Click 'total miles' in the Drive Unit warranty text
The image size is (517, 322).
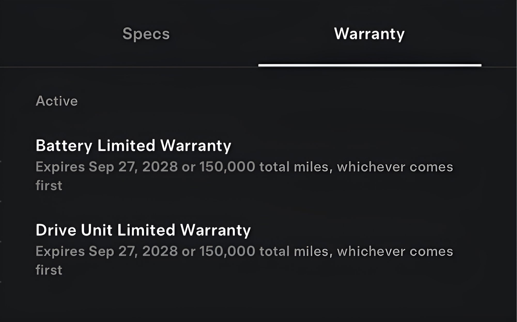pyautogui.click(x=294, y=251)
